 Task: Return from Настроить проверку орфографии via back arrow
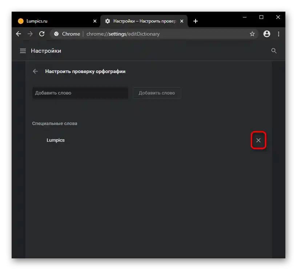pyautogui.click(x=35, y=71)
